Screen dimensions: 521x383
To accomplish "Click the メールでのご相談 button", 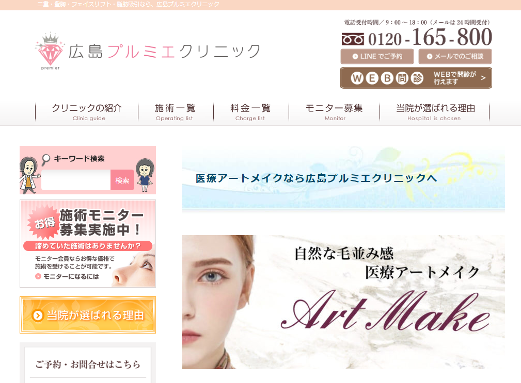I will [455, 56].
